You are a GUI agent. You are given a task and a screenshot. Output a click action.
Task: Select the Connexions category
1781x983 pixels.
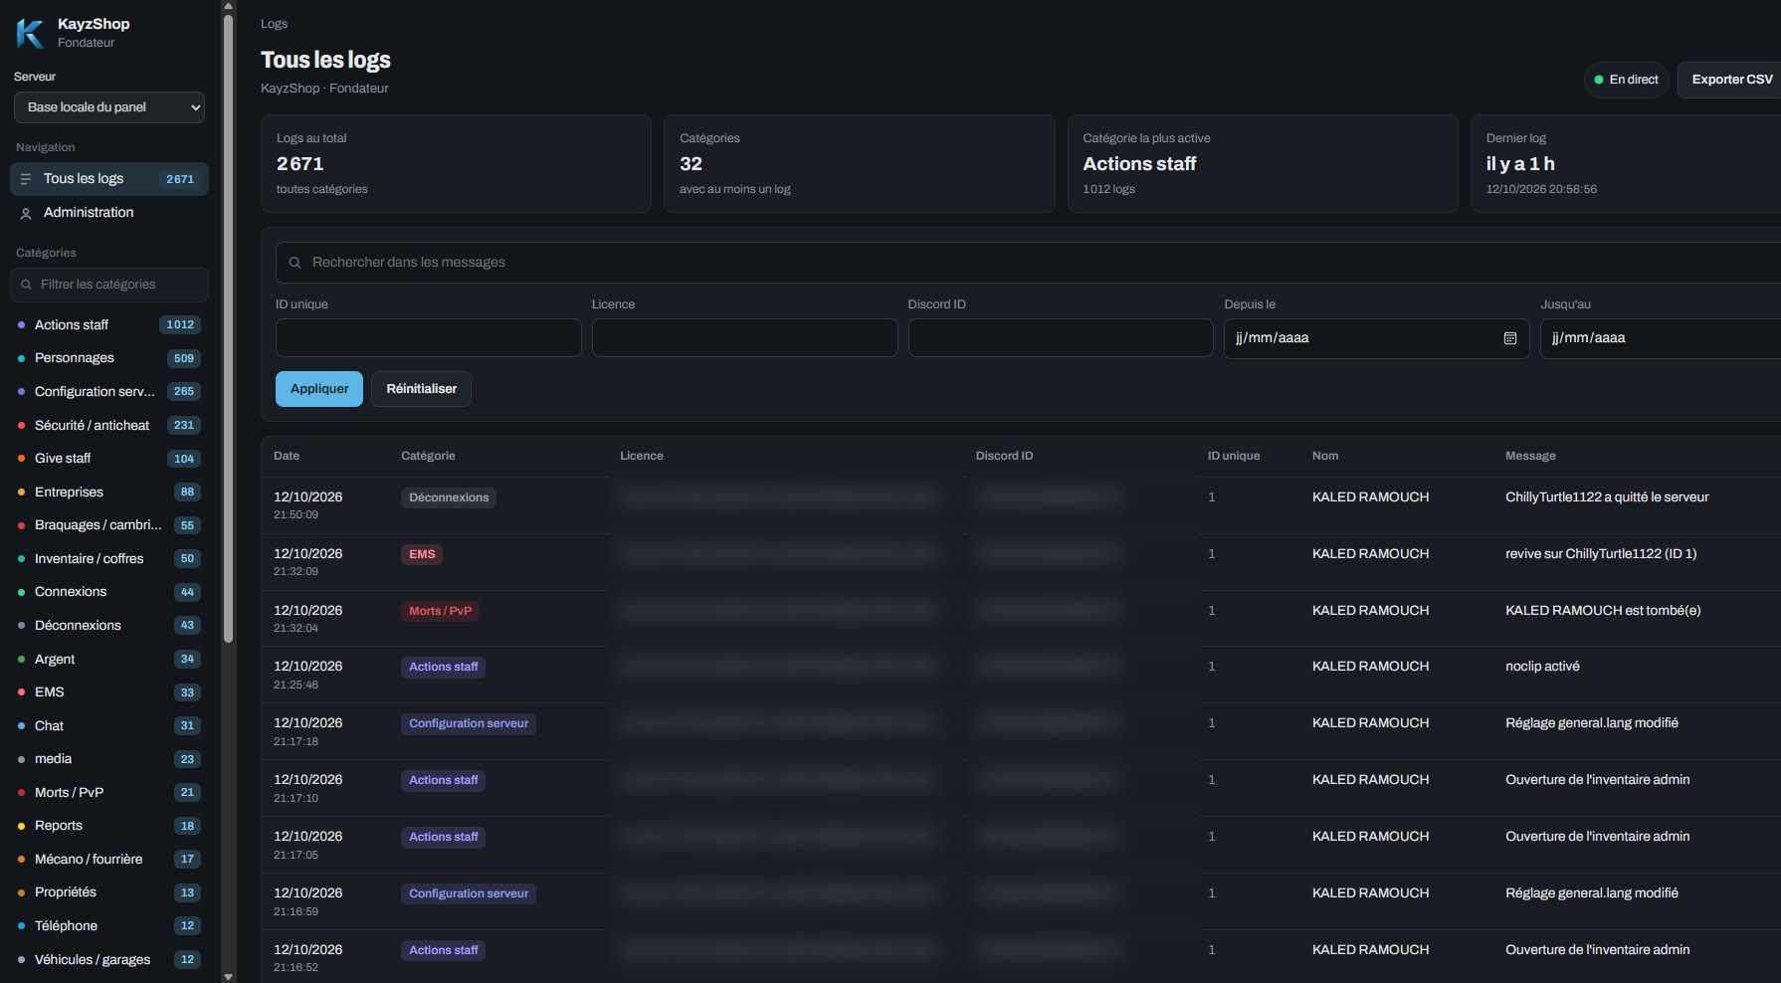tap(109, 592)
